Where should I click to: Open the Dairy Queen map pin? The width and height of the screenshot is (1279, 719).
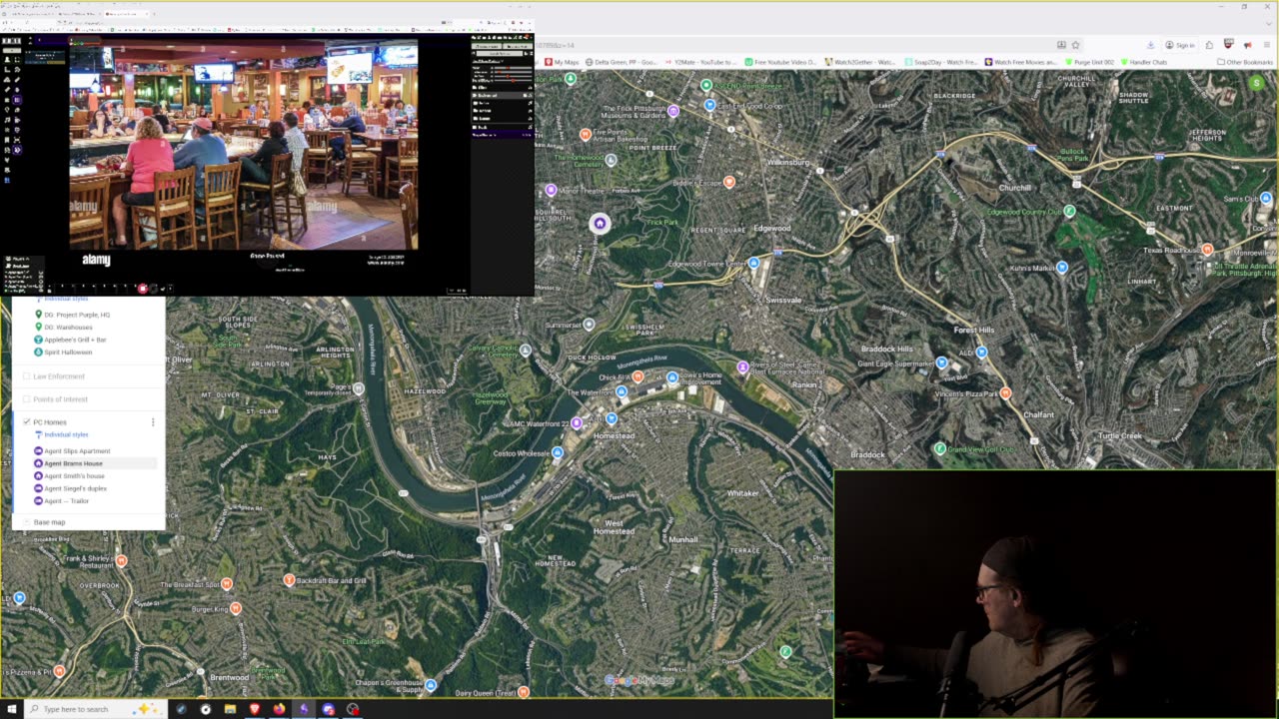coord(523,691)
